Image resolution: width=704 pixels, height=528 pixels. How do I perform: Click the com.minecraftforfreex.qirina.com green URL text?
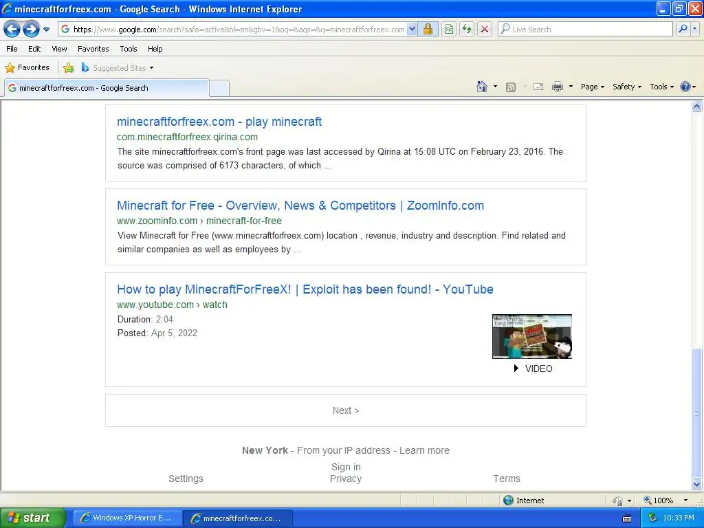[187, 137]
